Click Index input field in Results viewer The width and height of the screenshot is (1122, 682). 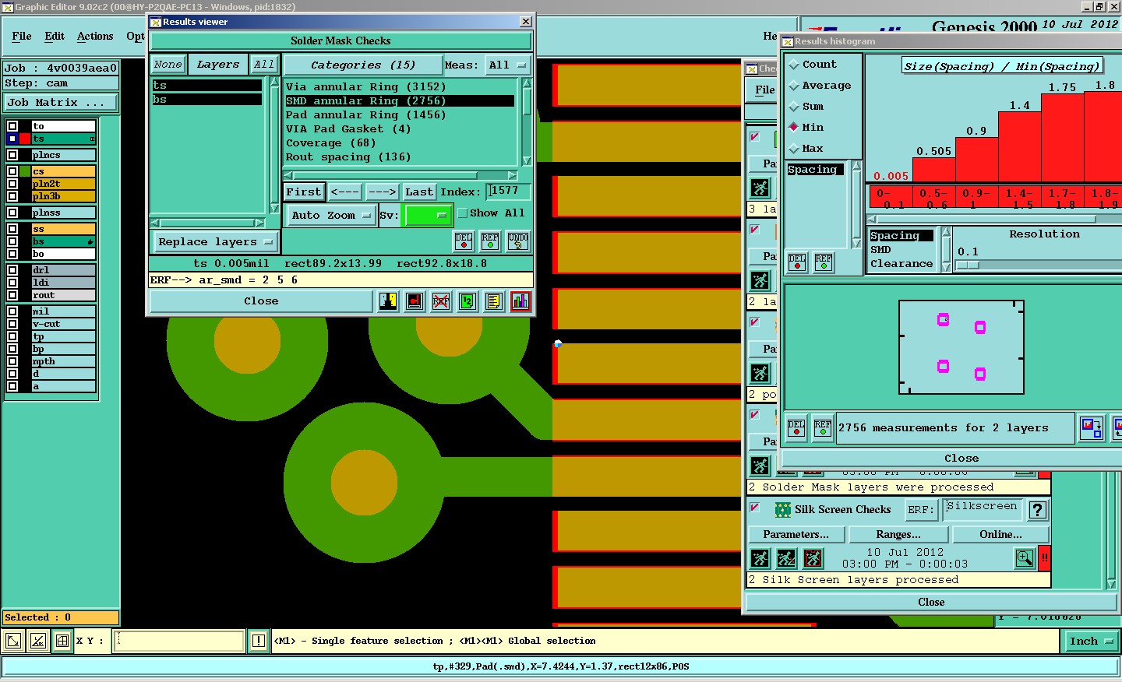508,192
